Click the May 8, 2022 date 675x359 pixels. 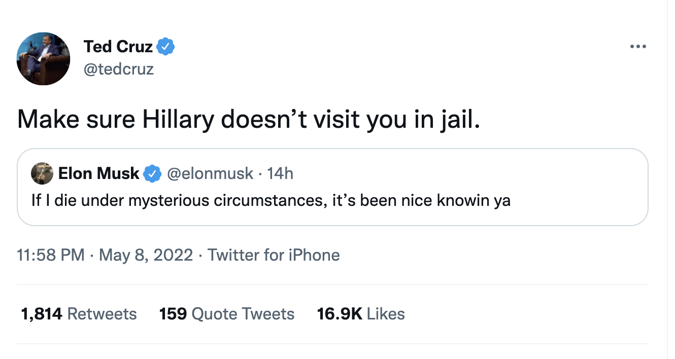click(x=146, y=255)
